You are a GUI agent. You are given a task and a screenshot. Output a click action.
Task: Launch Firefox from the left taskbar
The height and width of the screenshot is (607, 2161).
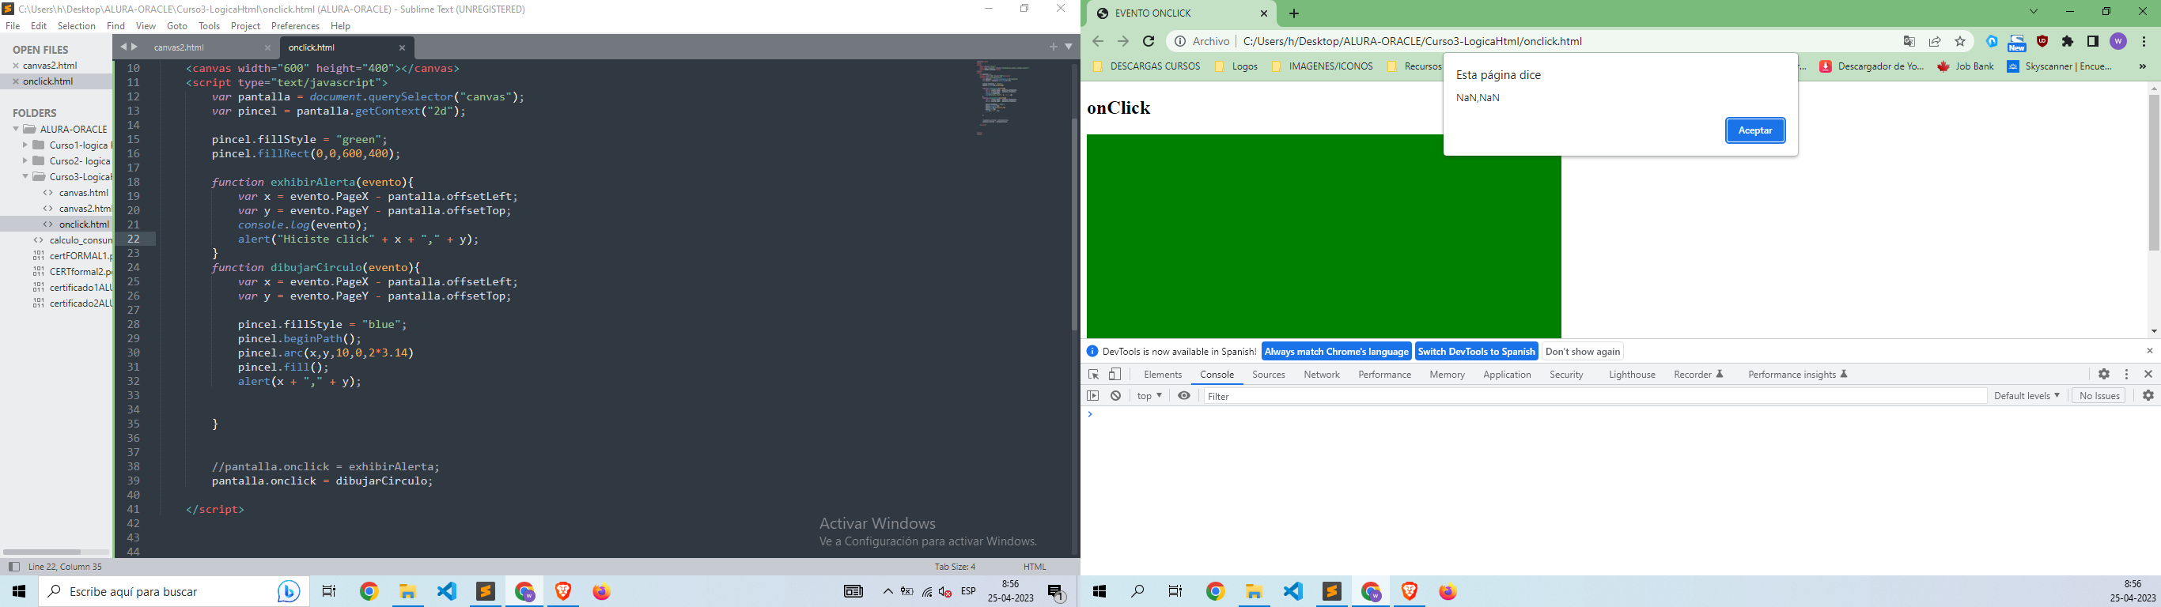click(x=601, y=592)
